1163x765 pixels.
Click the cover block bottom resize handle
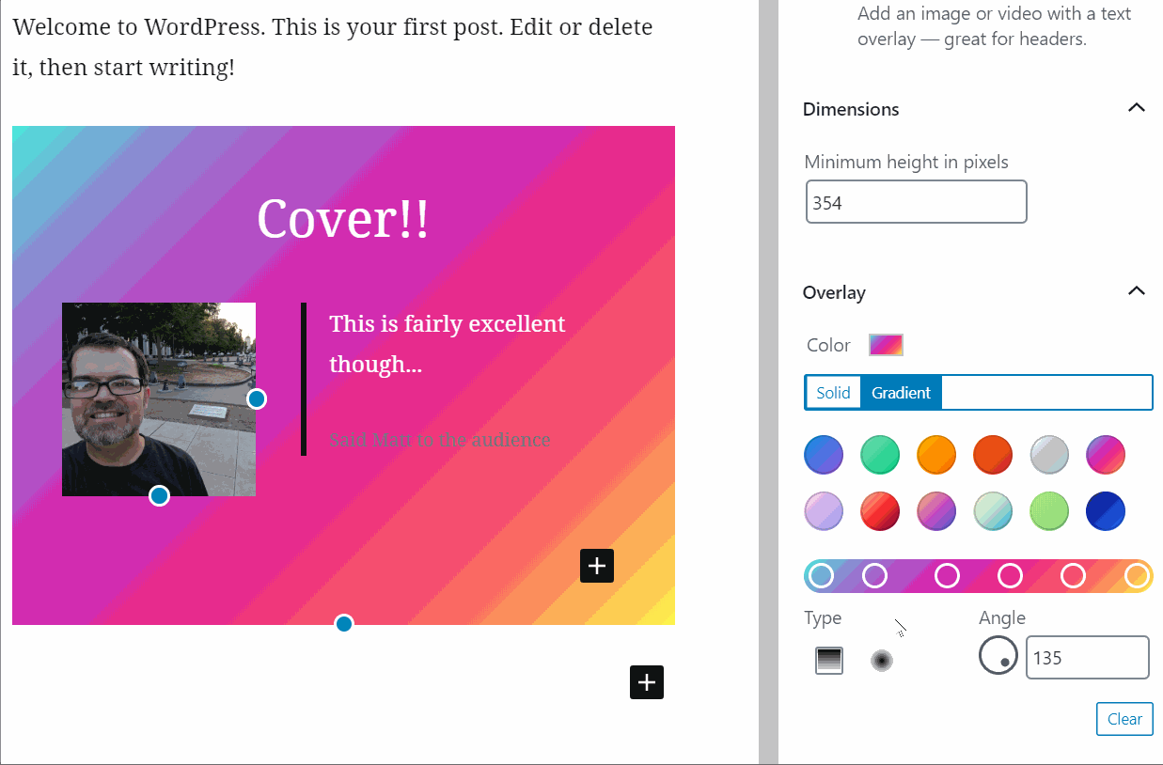coord(344,624)
